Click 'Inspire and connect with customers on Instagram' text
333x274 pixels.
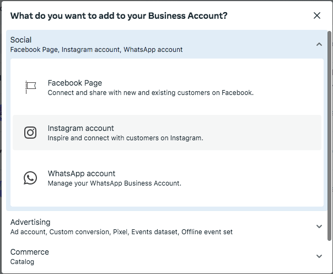click(125, 138)
